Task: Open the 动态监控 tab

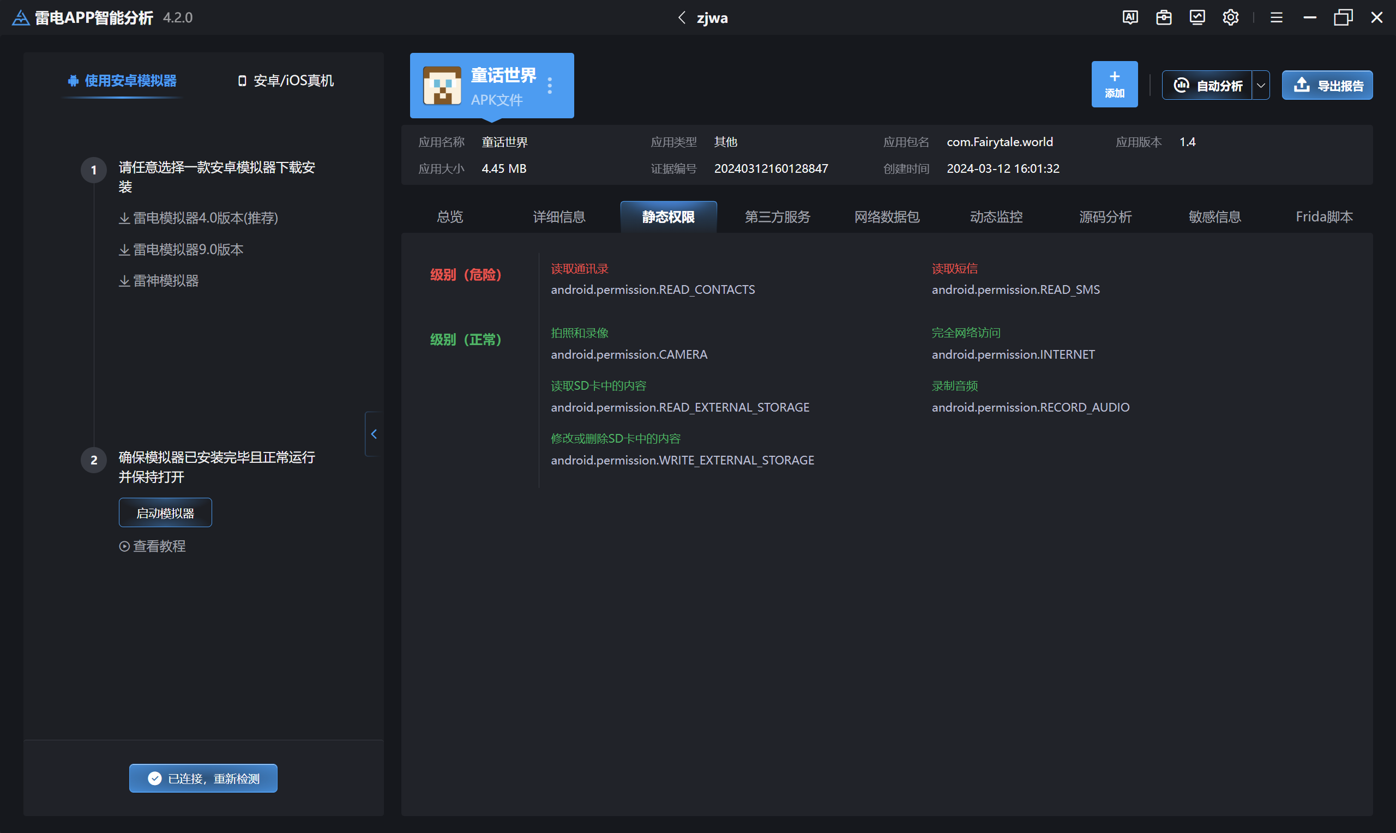Action: pos(996,216)
